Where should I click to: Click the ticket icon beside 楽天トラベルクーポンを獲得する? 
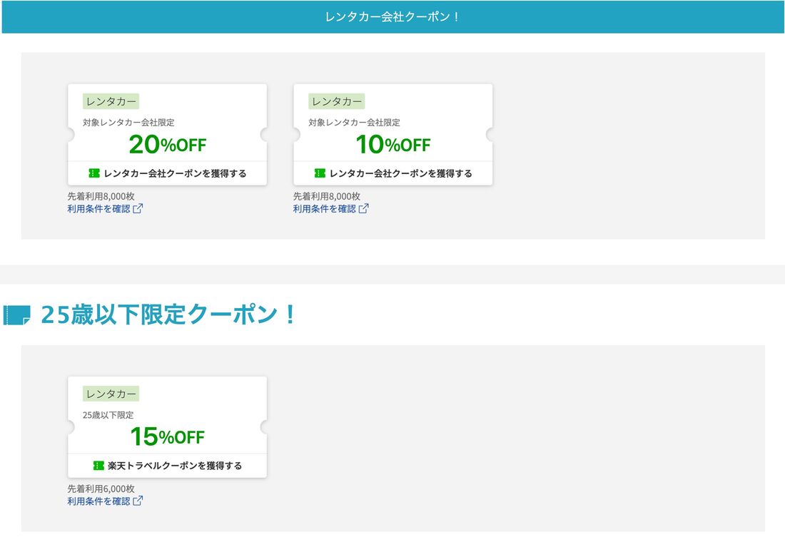tap(98, 466)
